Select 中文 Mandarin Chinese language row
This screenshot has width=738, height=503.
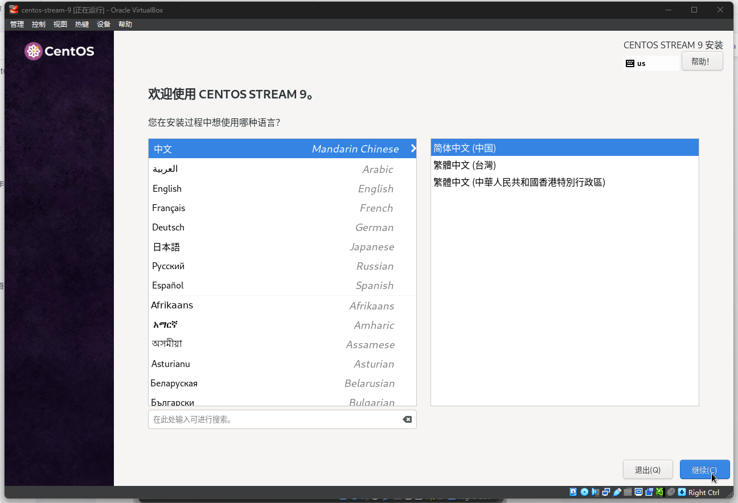point(282,149)
